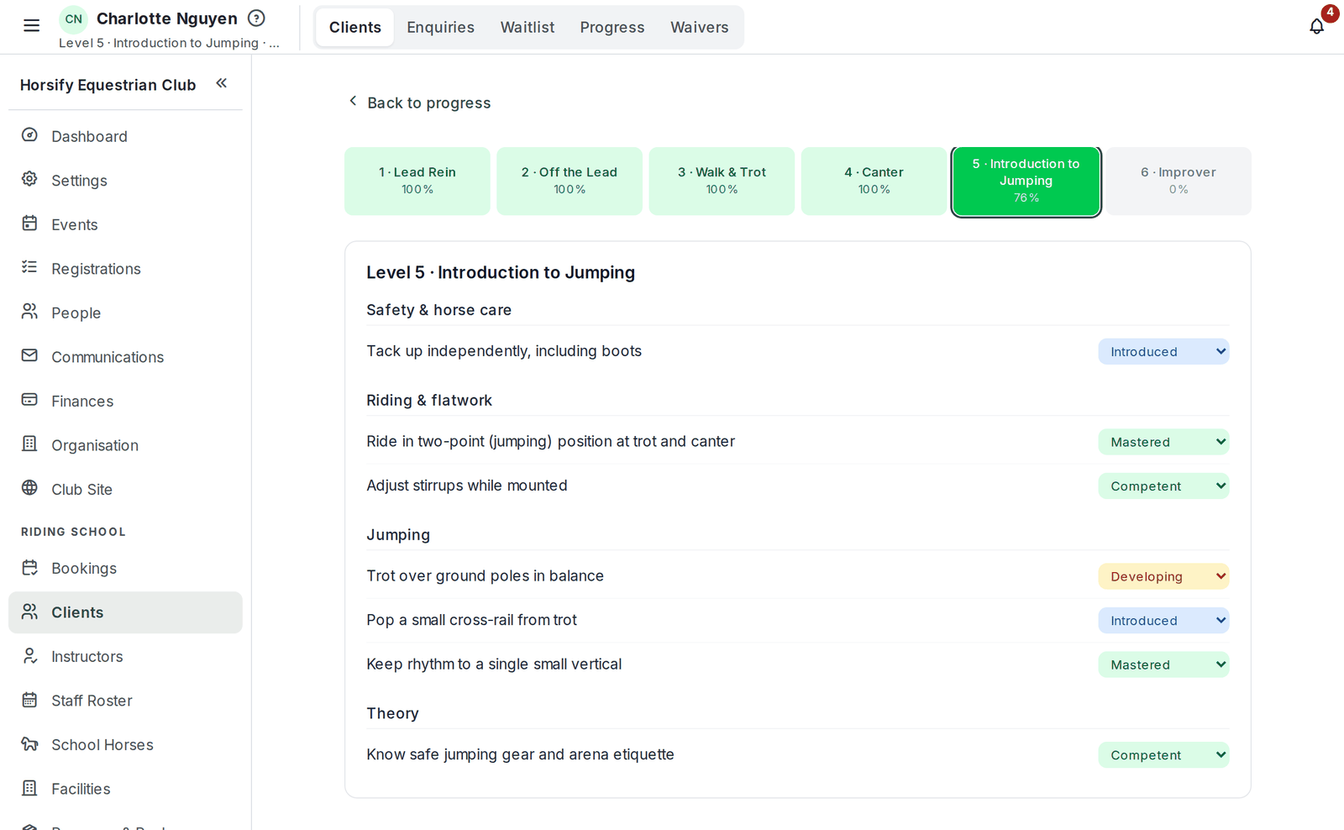Open status dropdown for Keep rhythm to vertical

(x=1163, y=665)
